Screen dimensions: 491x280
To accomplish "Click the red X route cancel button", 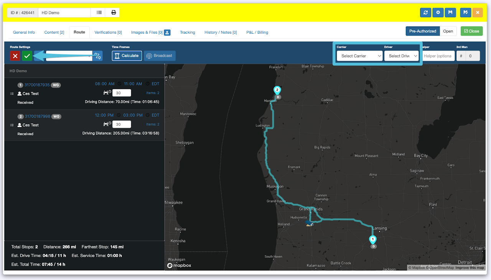I will [15, 56].
